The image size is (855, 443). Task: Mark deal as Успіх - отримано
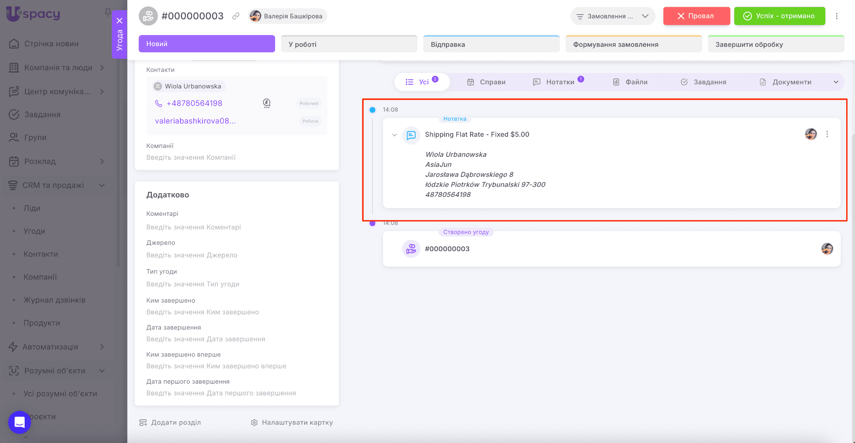coord(779,16)
